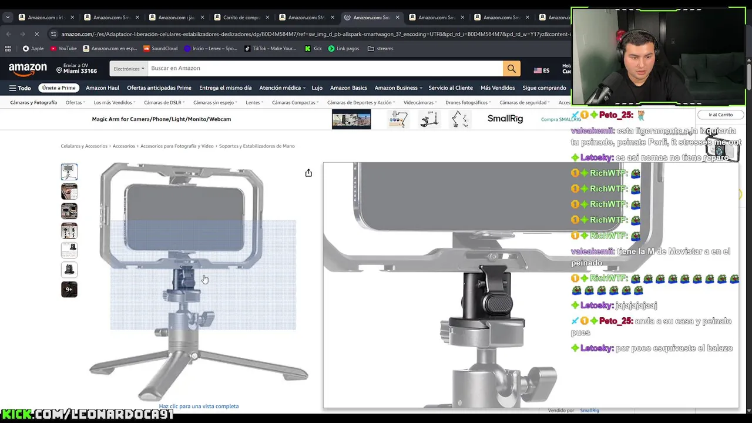Select the 9+ more images thumbnail

tap(69, 289)
